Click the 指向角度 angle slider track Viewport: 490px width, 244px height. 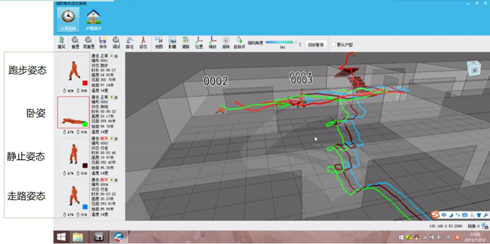(x=282, y=42)
